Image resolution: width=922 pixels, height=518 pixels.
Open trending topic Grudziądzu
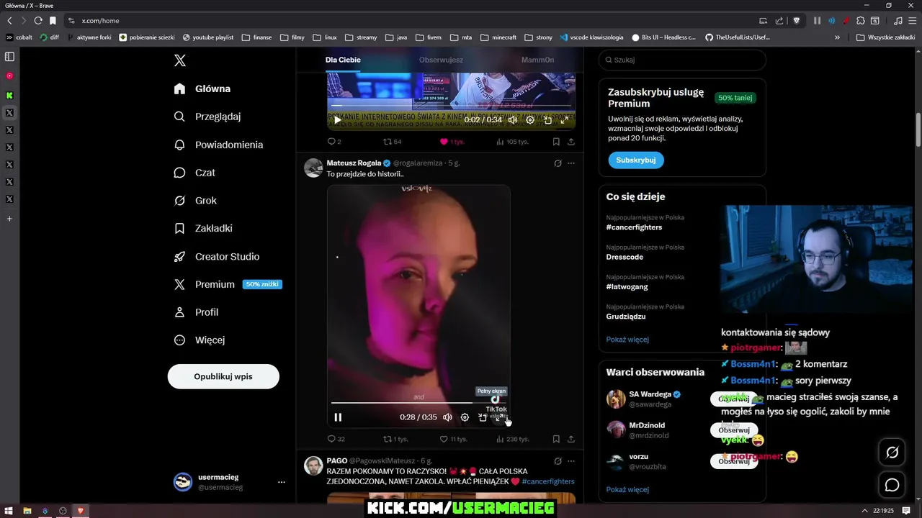tap(626, 317)
